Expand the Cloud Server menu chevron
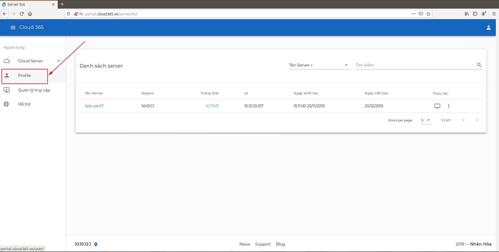This screenshot has width=499, height=252. point(59,61)
